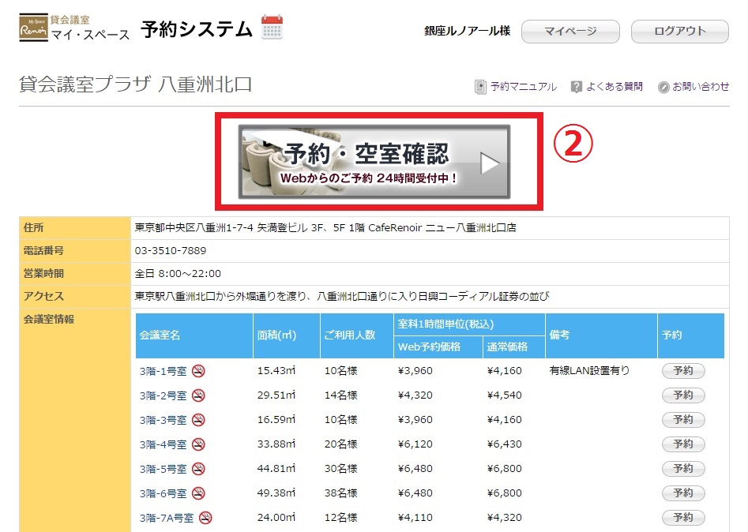Click the ¥4,110 Web price
Image resolution: width=748 pixels, height=532 pixels.
coord(415,517)
